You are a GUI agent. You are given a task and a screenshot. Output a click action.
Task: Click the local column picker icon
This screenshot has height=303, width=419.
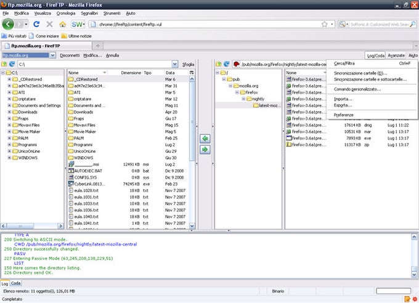click(x=192, y=73)
